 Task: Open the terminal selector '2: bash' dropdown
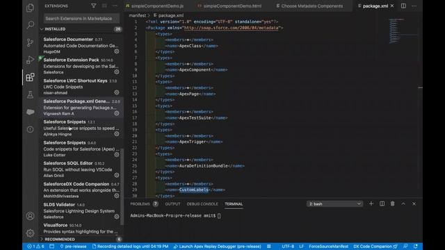(x=334, y=203)
